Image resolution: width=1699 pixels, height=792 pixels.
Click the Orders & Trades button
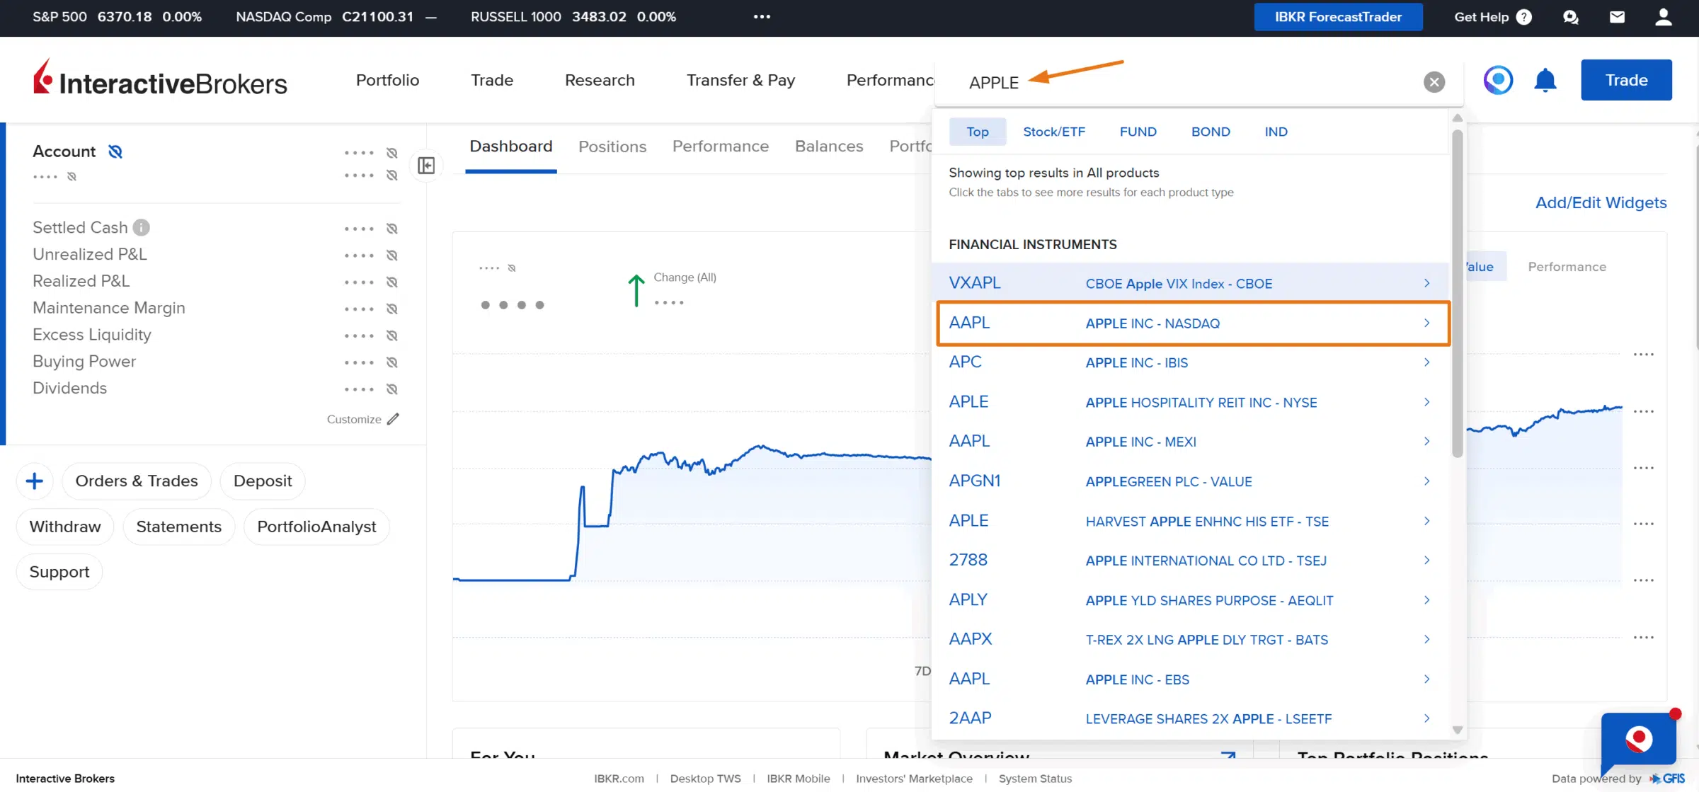137,481
